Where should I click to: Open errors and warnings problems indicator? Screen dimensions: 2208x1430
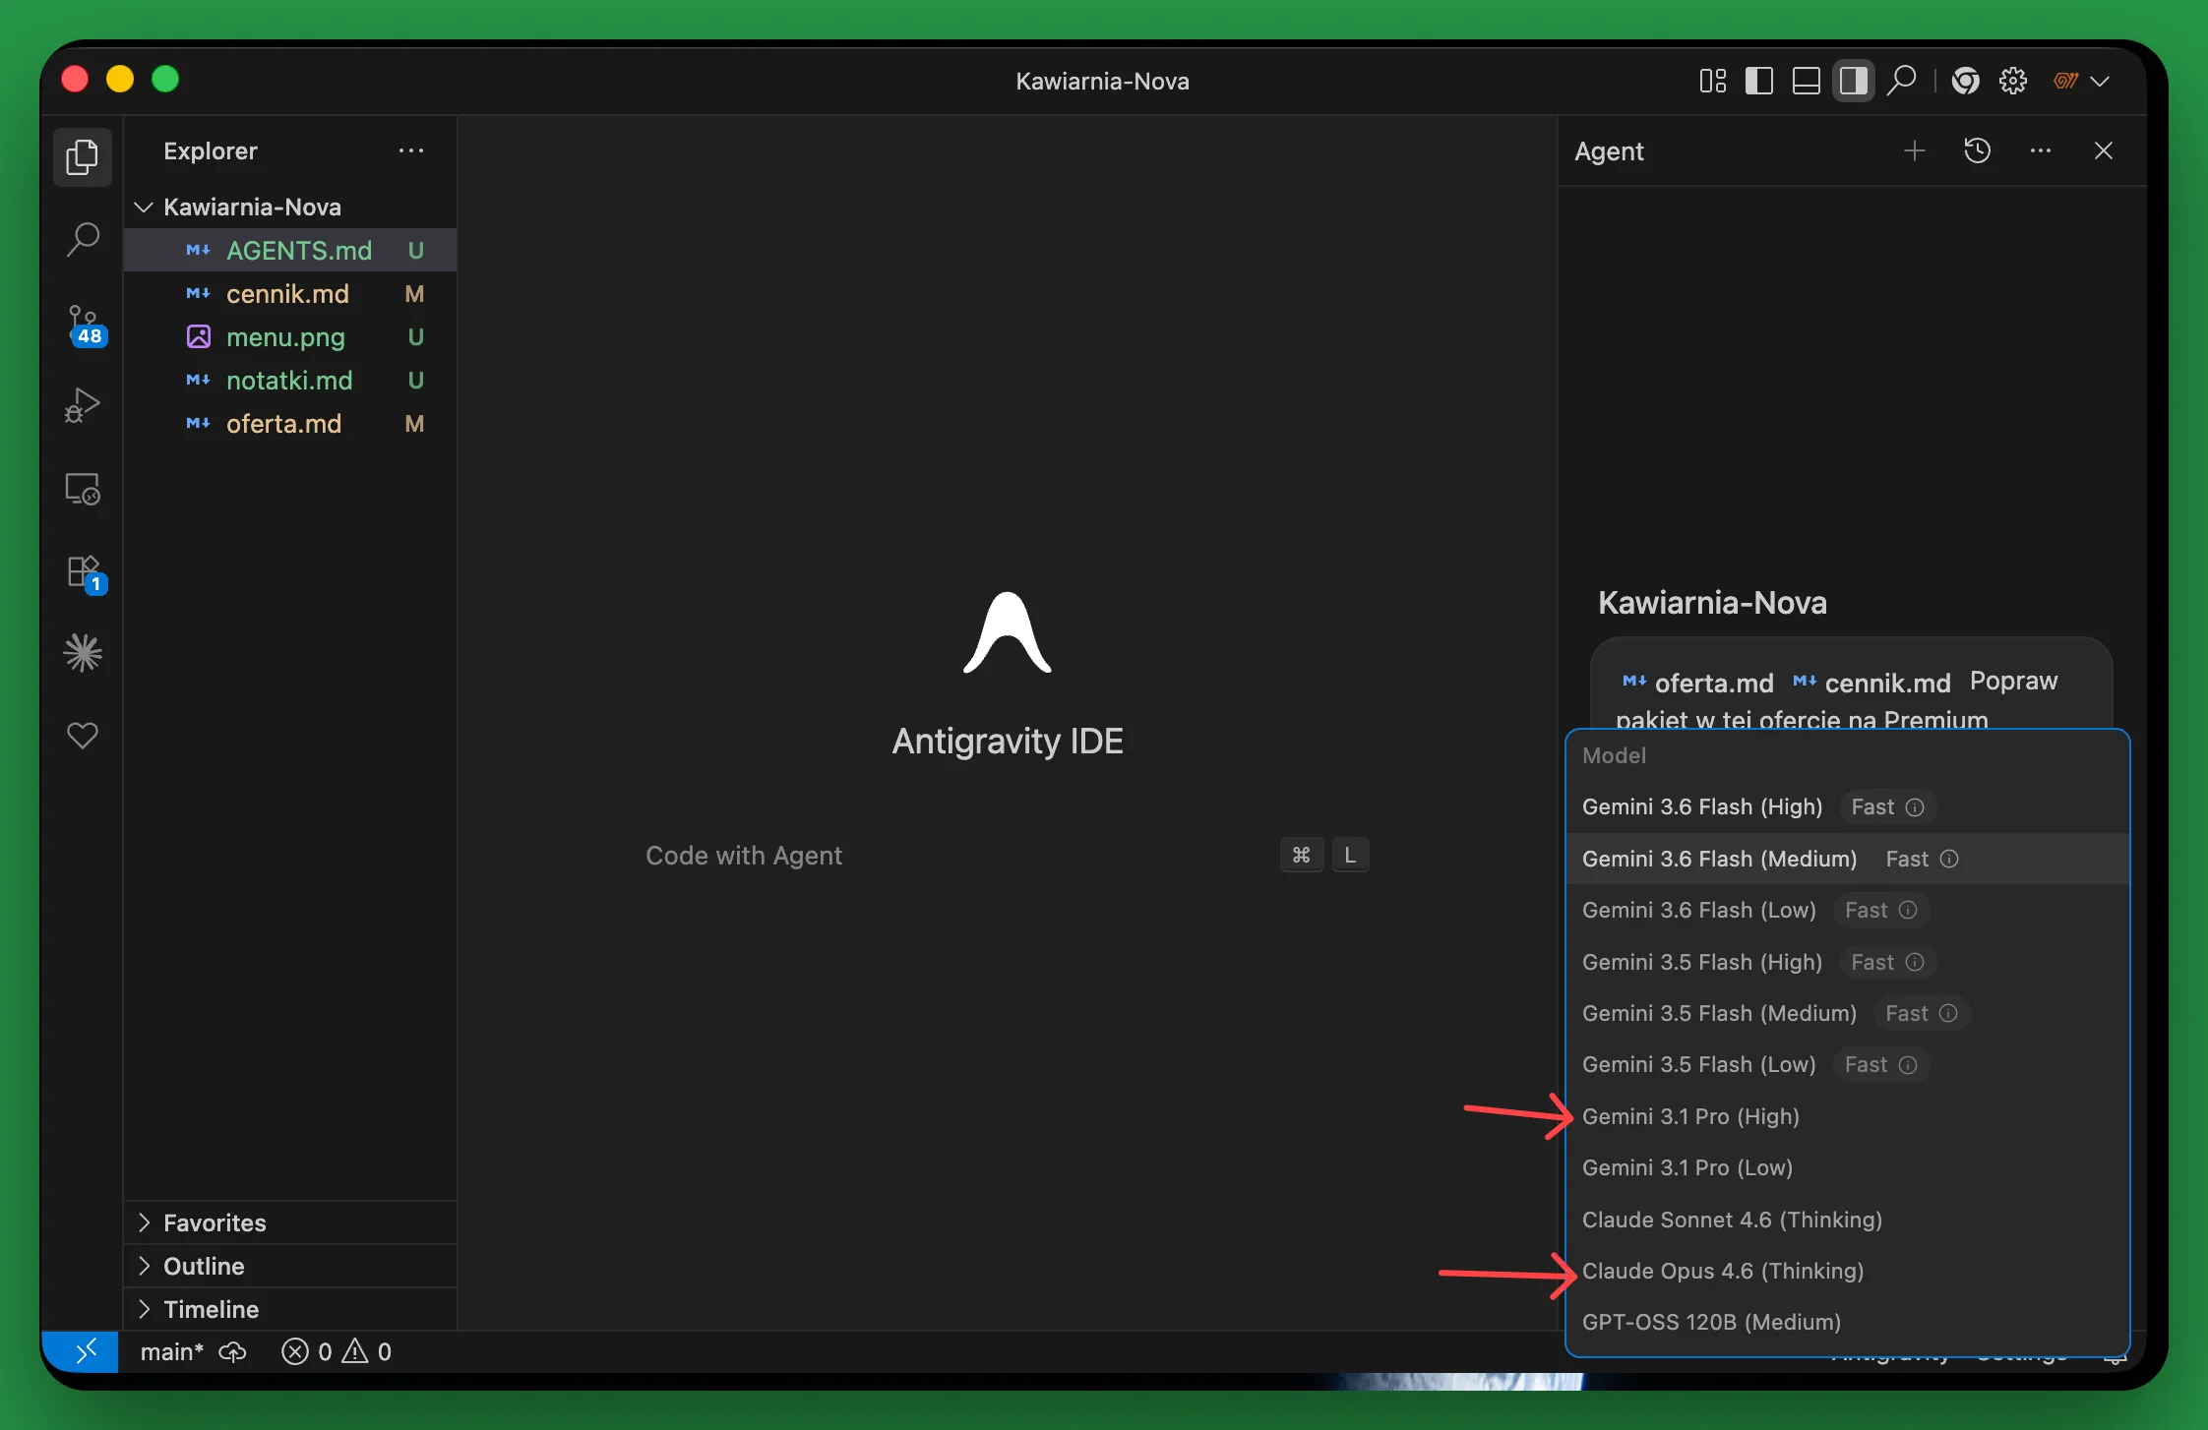pos(337,1351)
